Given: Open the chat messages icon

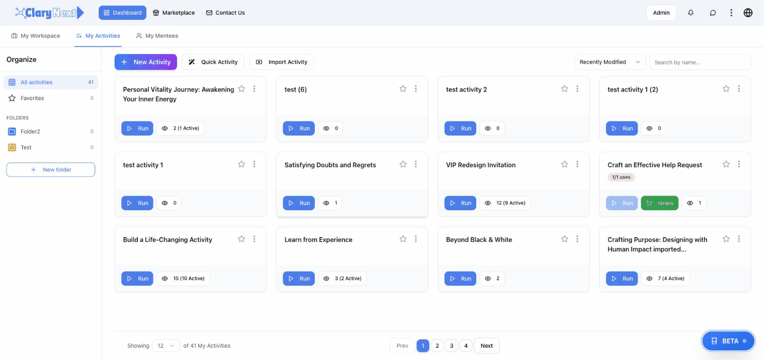Looking at the screenshot, I should click(712, 13).
